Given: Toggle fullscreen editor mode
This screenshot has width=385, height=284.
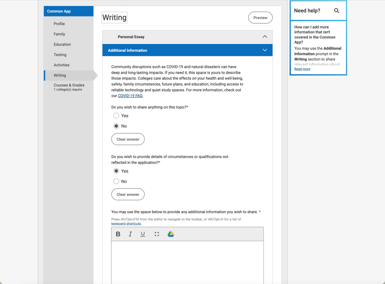Looking at the screenshot, I should [x=156, y=234].
